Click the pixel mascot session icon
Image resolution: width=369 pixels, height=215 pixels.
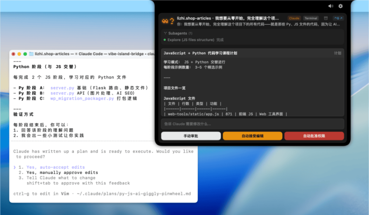[165, 21]
